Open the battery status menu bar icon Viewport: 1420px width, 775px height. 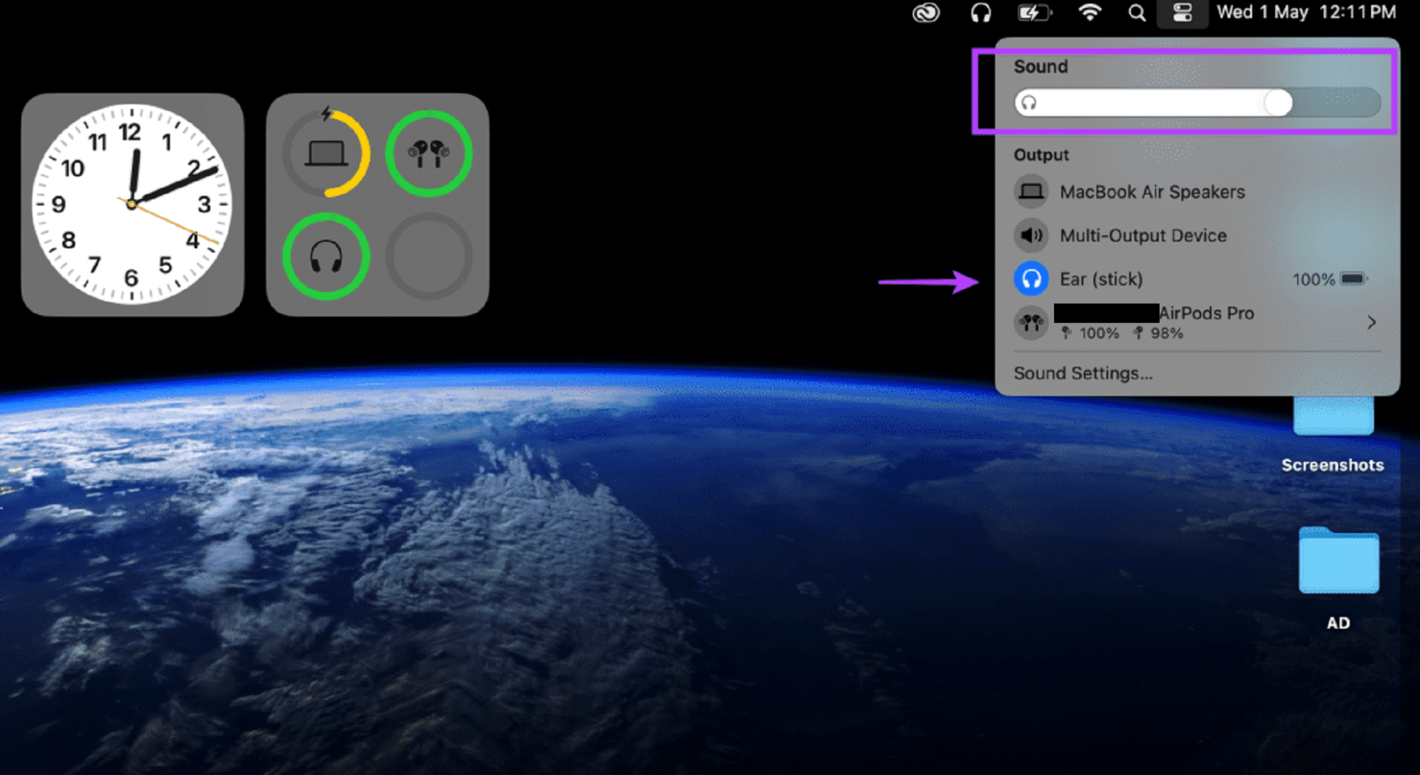(x=1035, y=13)
